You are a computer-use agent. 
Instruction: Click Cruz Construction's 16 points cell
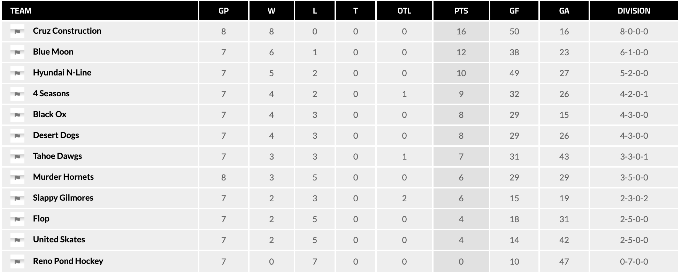pyautogui.click(x=461, y=32)
